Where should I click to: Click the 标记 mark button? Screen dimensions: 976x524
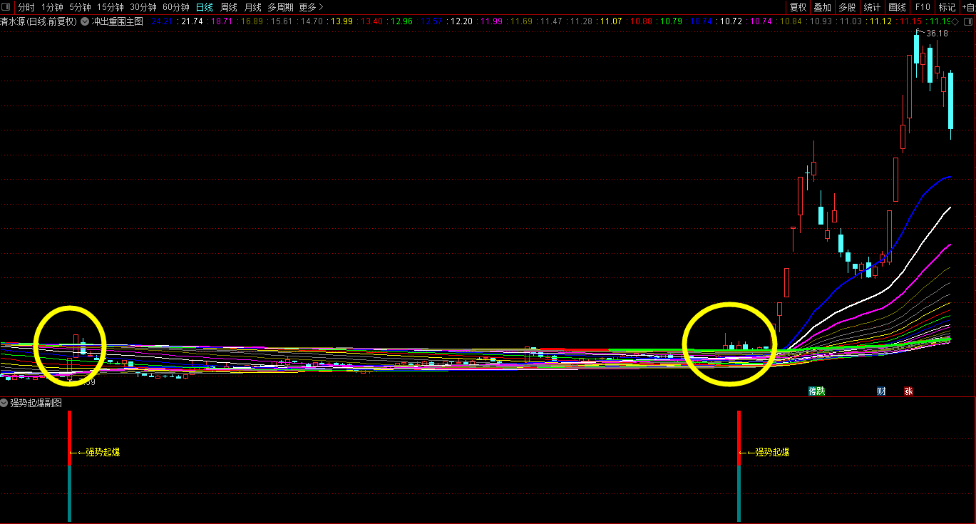947,7
